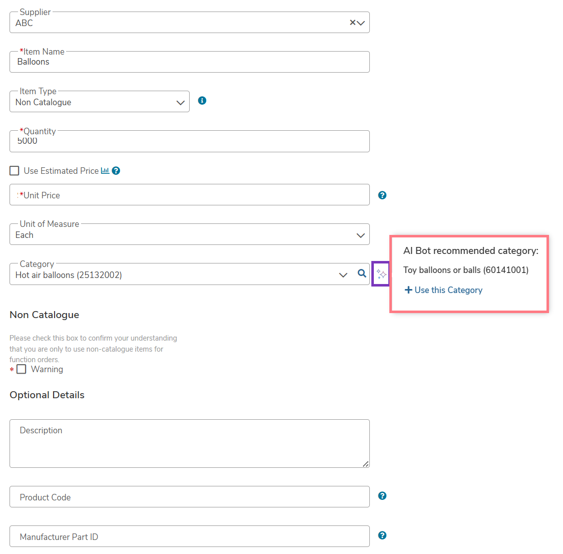This screenshot has height=554, width=563.
Task: Open the Estimated Price chart icon
Action: click(x=105, y=171)
